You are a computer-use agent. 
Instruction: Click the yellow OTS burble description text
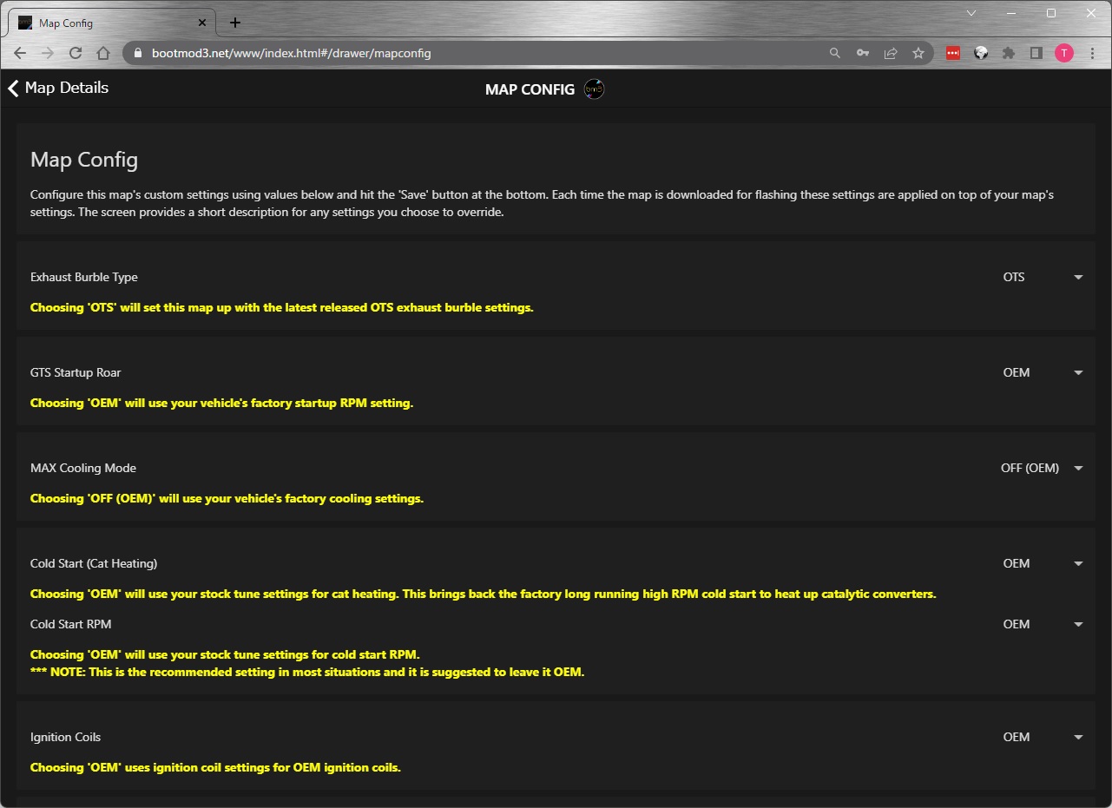(x=282, y=307)
